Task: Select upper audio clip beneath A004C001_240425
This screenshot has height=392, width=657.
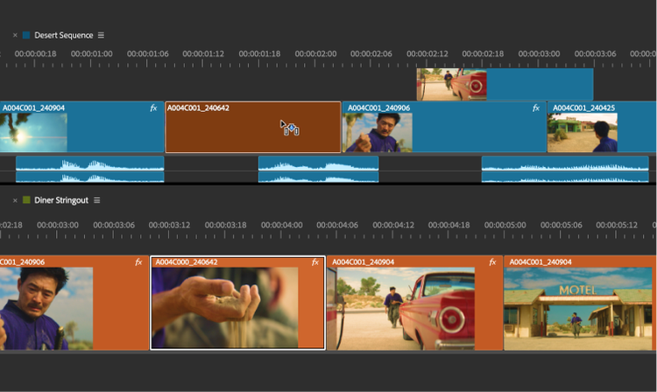Action: 565,163
